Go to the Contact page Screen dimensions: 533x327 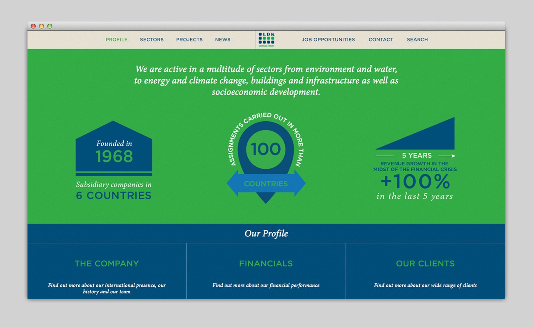coord(381,39)
